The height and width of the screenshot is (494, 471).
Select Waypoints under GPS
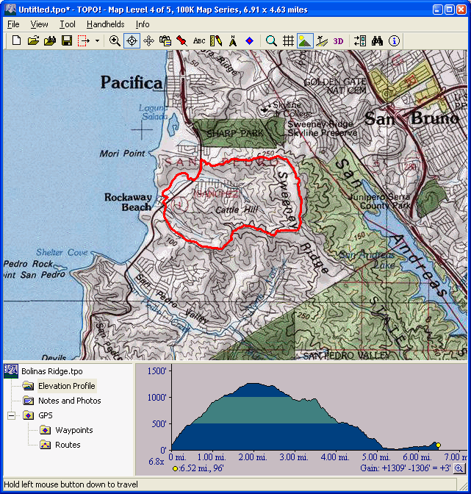pos(73,430)
